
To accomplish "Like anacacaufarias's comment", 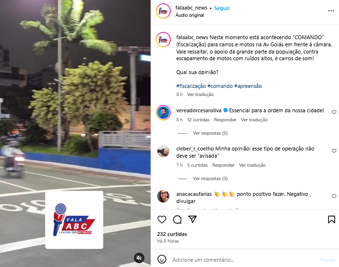I will (x=334, y=196).
